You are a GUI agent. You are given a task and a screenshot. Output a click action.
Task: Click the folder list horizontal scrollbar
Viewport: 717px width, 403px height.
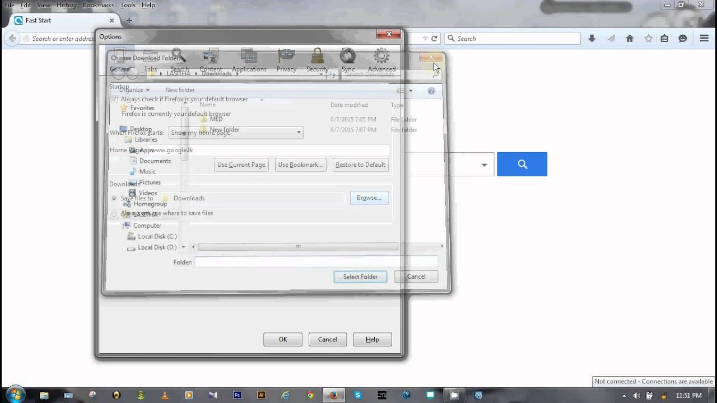pos(298,247)
